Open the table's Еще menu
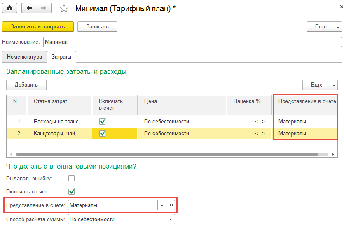Screen dimensions: 344x231 tap(320, 85)
